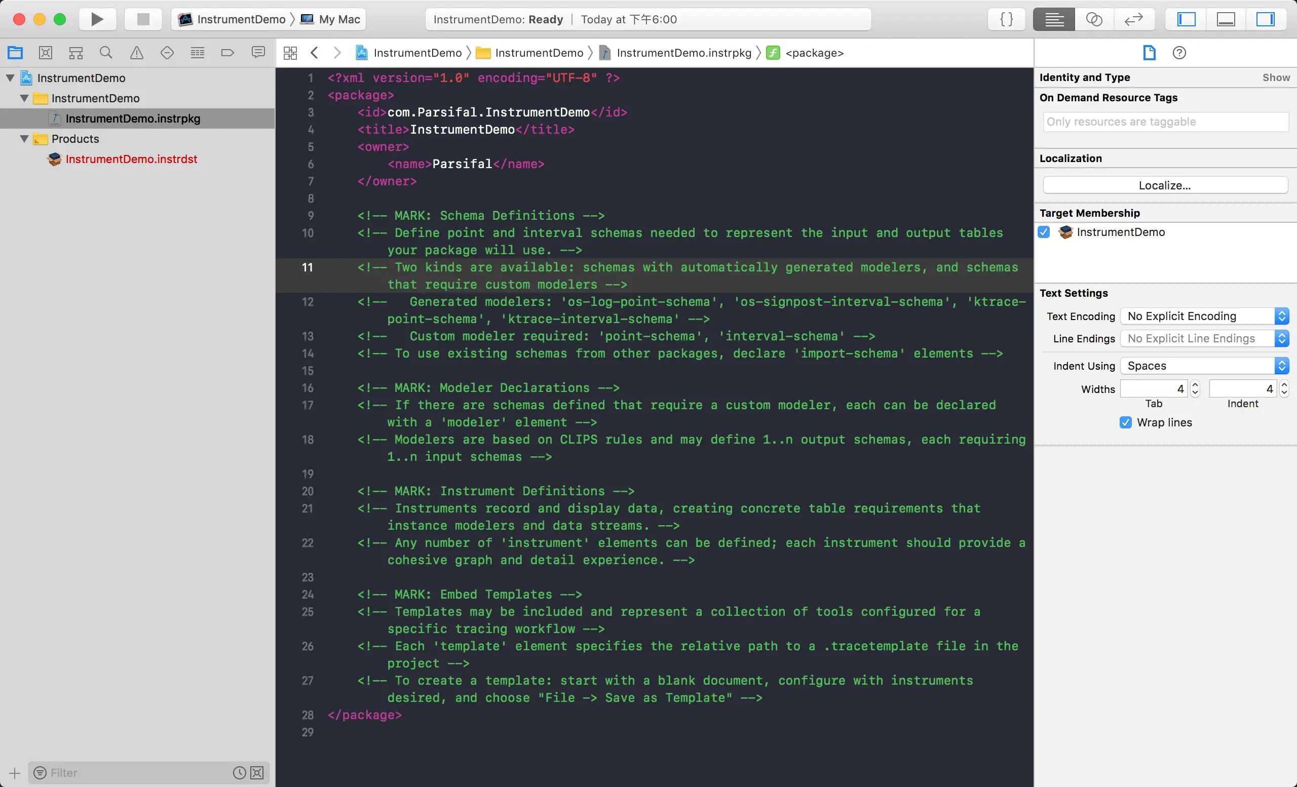Click the Run (play) button
The width and height of the screenshot is (1297, 787).
pos(97,19)
